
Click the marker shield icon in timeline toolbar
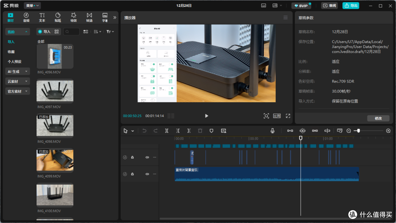pos(212,131)
